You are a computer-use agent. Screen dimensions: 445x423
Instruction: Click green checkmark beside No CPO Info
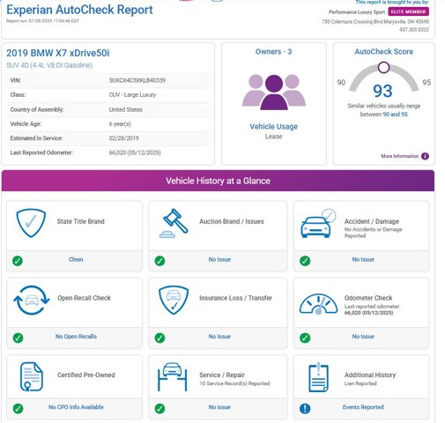tap(18, 408)
